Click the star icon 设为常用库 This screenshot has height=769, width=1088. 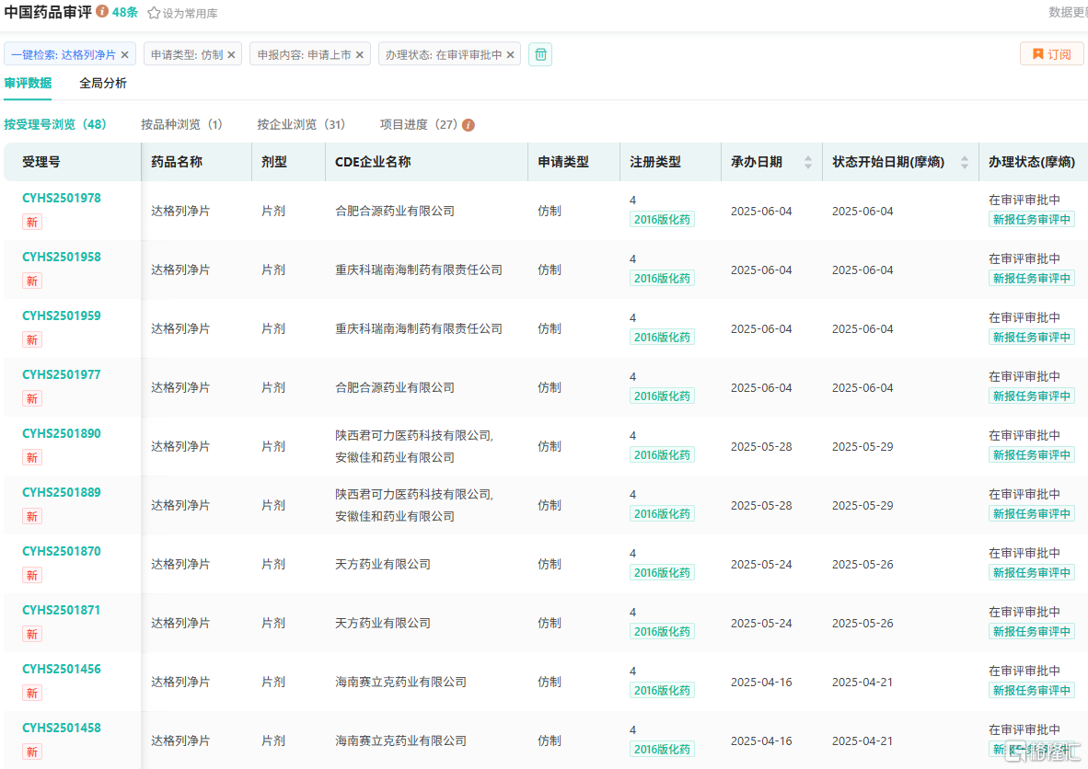click(154, 13)
